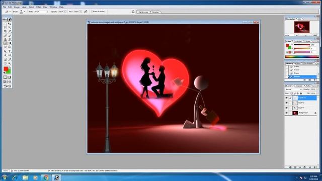Select the Rectangular Marquee tool
Image resolution: width=322 pixels, height=181 pixels.
6,24
